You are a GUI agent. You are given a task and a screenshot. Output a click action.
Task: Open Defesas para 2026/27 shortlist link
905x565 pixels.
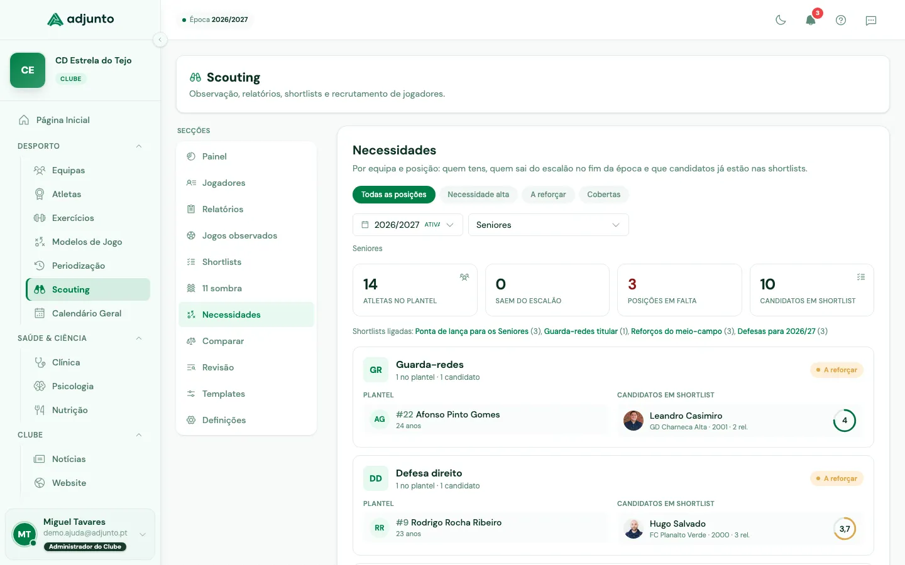(x=776, y=331)
